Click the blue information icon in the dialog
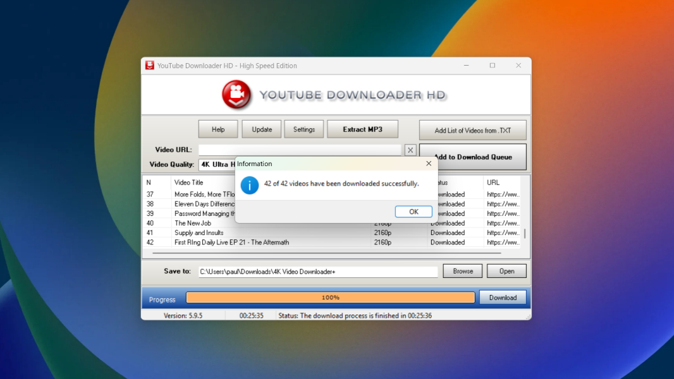This screenshot has height=379, width=674. click(x=249, y=184)
